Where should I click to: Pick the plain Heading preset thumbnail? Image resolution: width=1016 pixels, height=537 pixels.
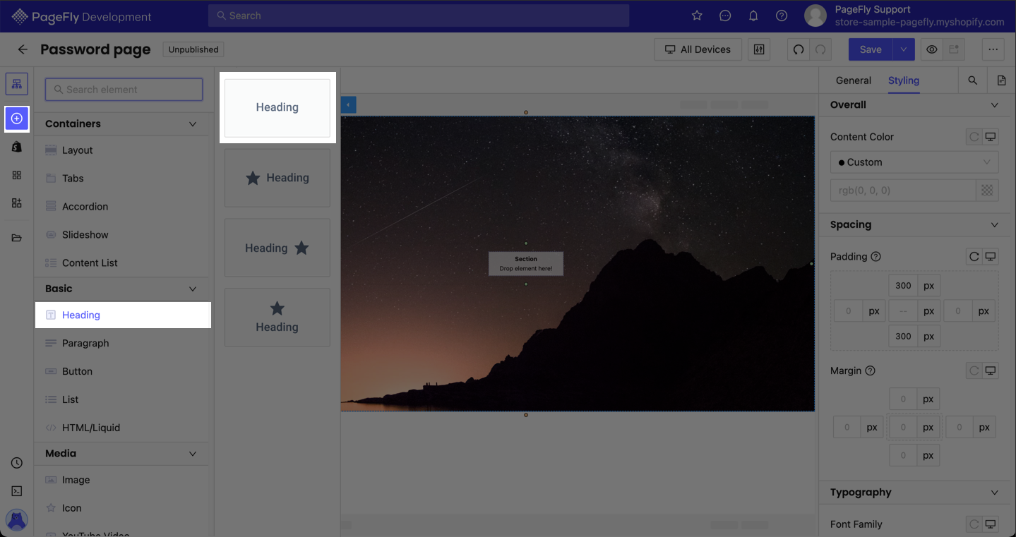pyautogui.click(x=277, y=108)
